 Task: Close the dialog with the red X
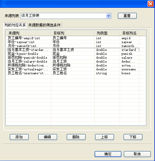tap(151, 4)
